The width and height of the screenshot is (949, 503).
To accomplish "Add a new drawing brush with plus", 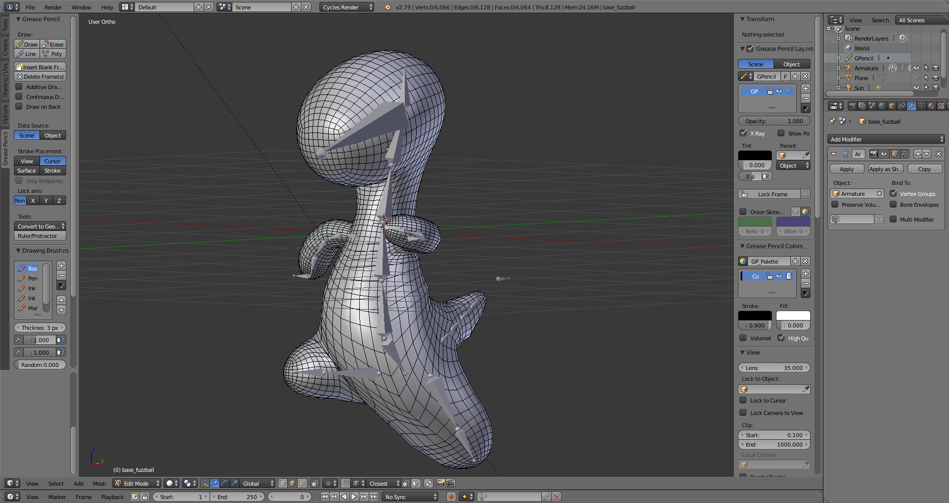I will 61,266.
